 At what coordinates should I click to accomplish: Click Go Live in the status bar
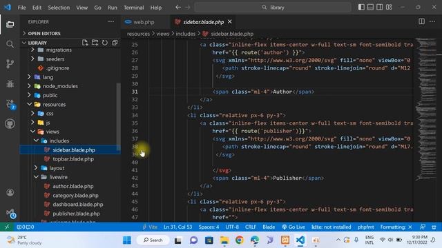pyautogui.click(x=293, y=227)
